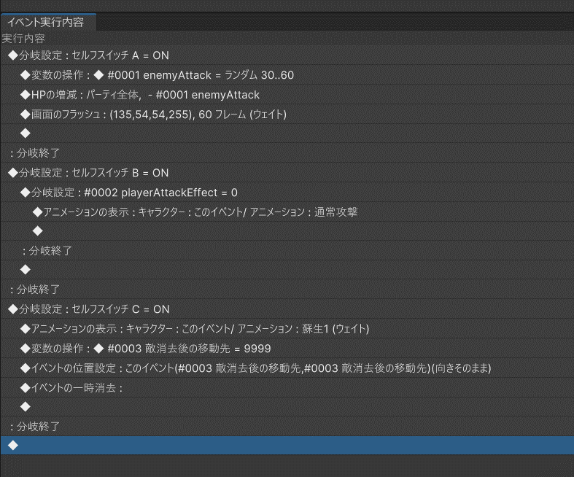Select the セルフスイッチ B = ON branch line

click(x=88, y=173)
